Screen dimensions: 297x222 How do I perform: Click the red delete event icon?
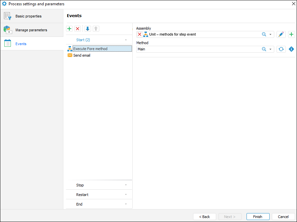tap(78, 29)
